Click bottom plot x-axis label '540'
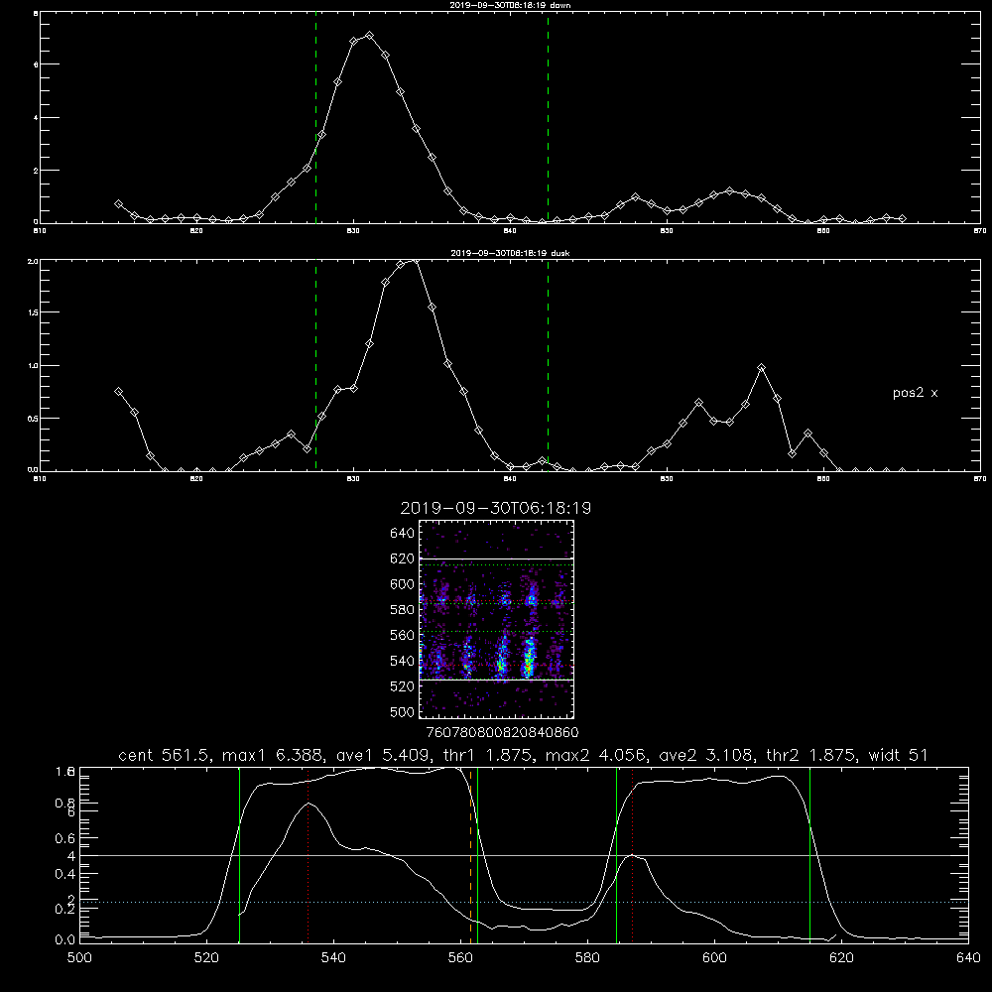The width and height of the screenshot is (992, 992). 333,958
